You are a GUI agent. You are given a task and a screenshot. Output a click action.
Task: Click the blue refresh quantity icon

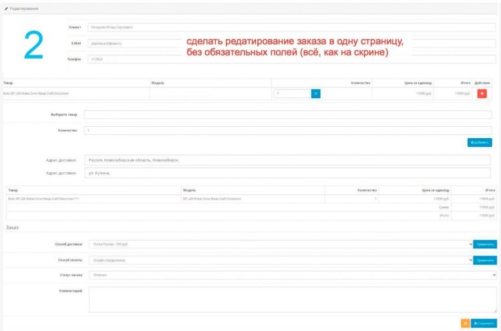click(316, 94)
